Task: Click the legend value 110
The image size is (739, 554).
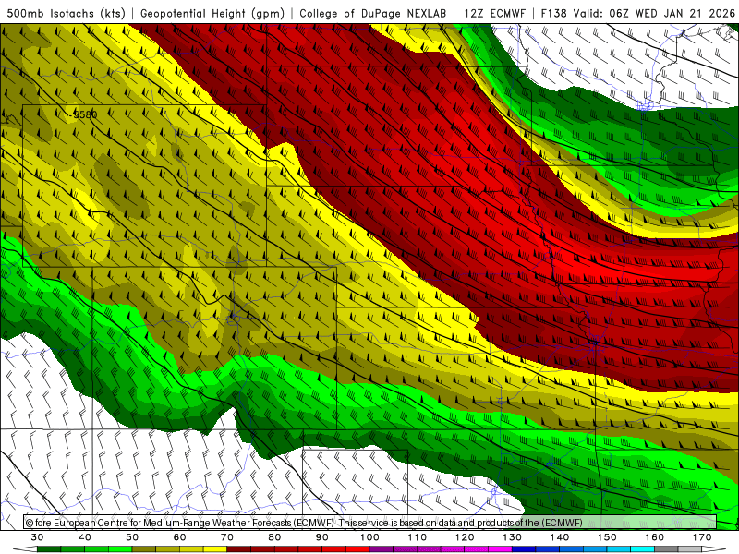Action: (418, 537)
